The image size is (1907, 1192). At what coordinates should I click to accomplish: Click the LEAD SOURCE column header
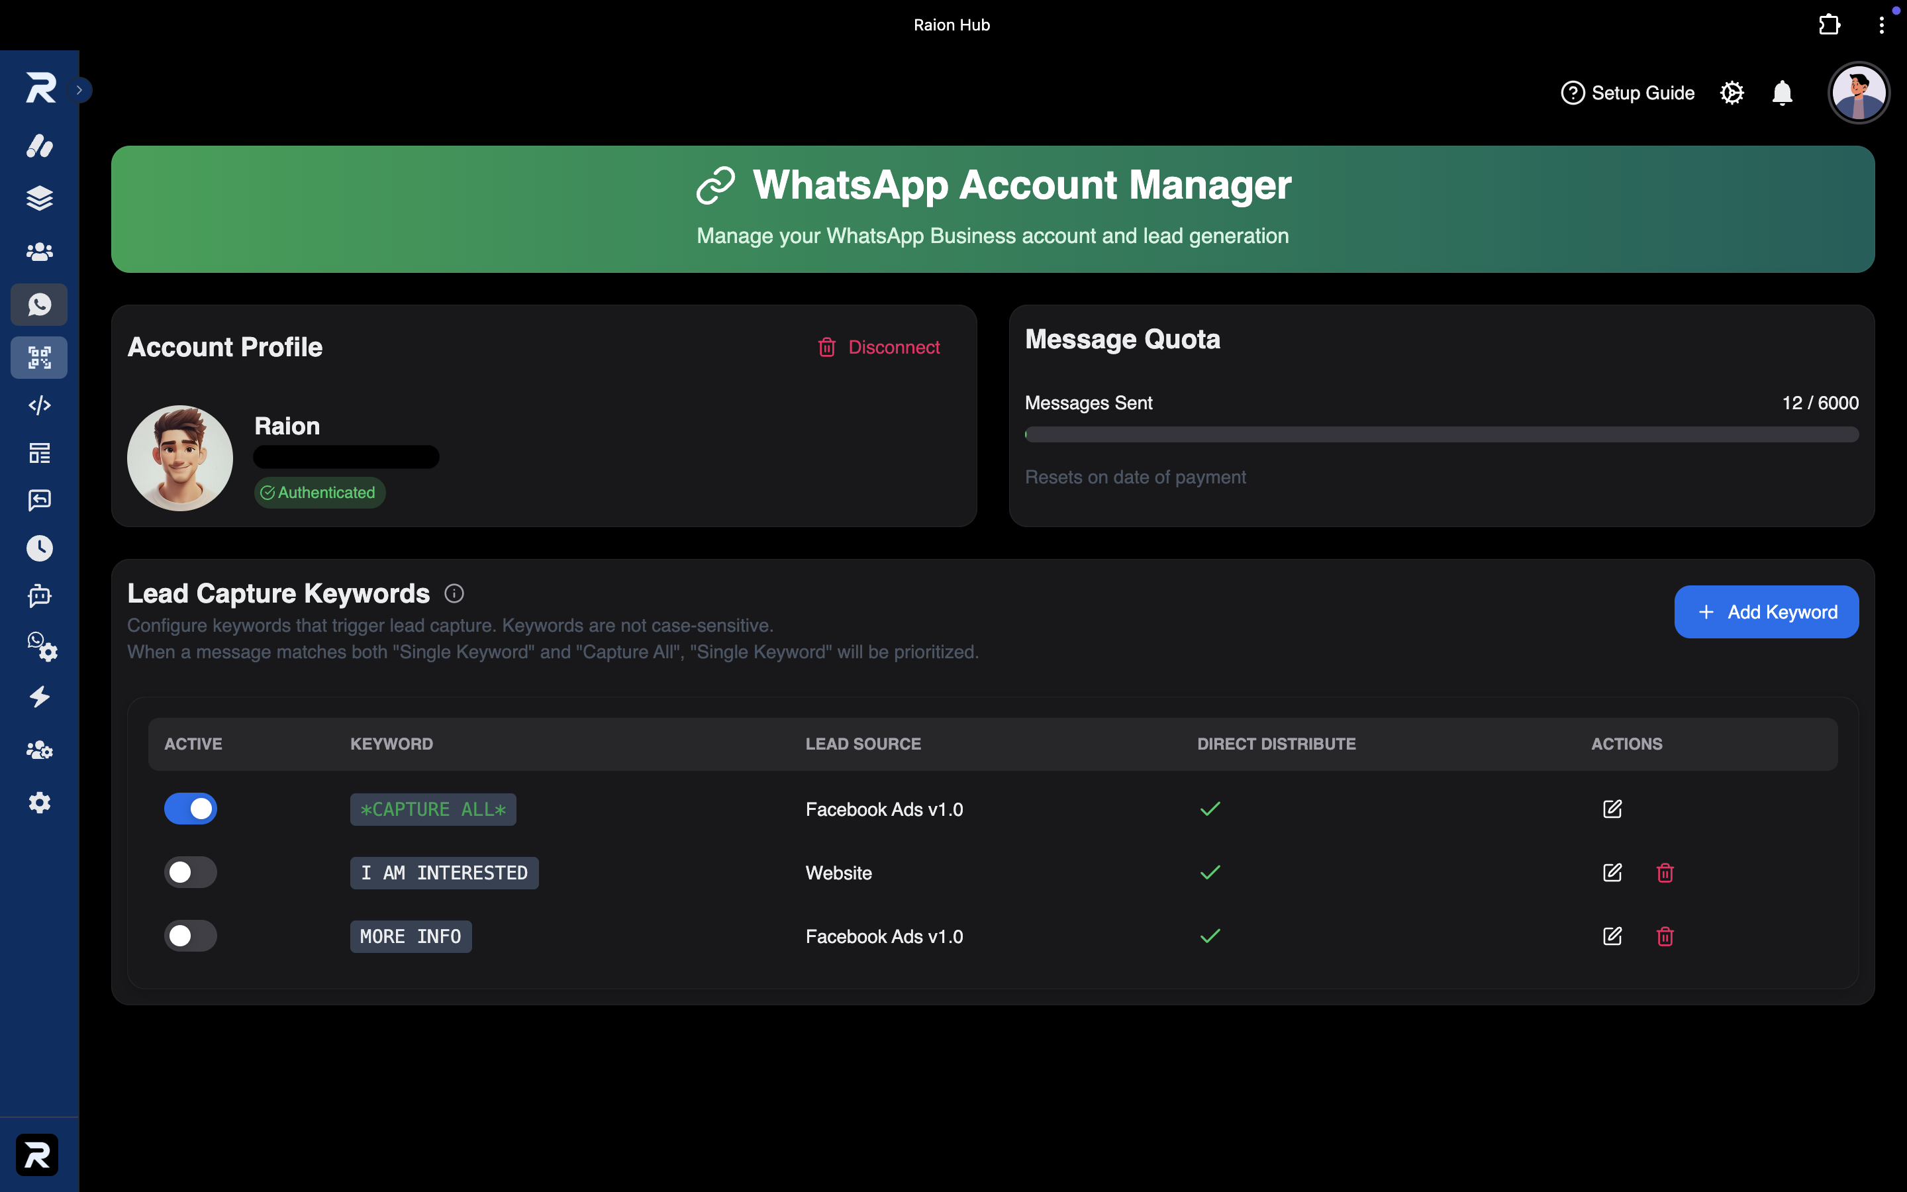(x=863, y=744)
